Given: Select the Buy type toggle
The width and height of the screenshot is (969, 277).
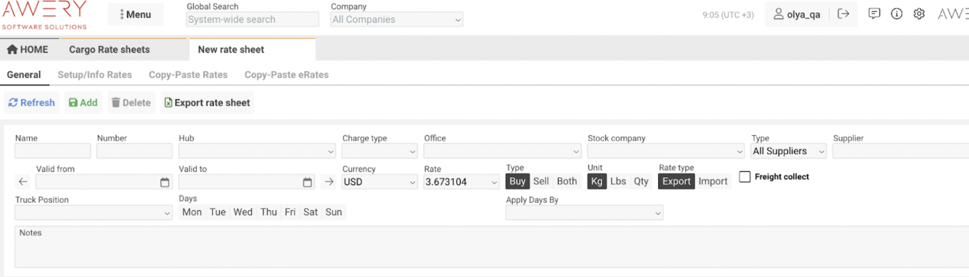Looking at the screenshot, I should coord(517,181).
